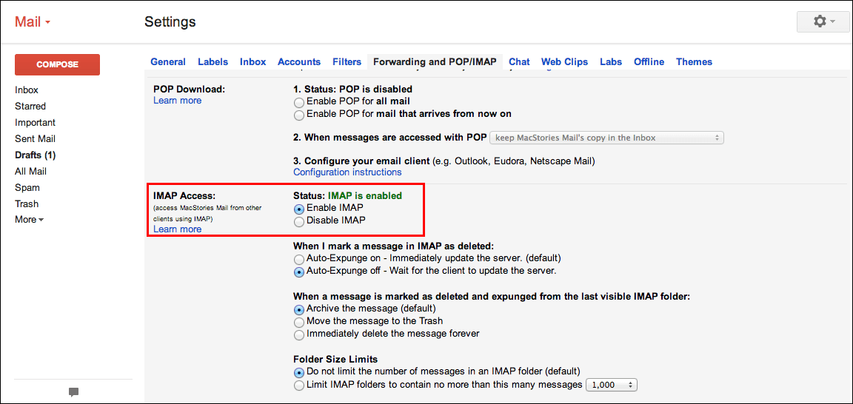853x404 pixels.
Task: Open the 1,000 messages limit dropdown
Action: click(611, 385)
